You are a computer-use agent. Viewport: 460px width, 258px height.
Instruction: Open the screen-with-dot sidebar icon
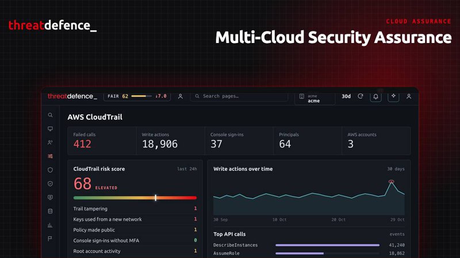tap(50, 197)
